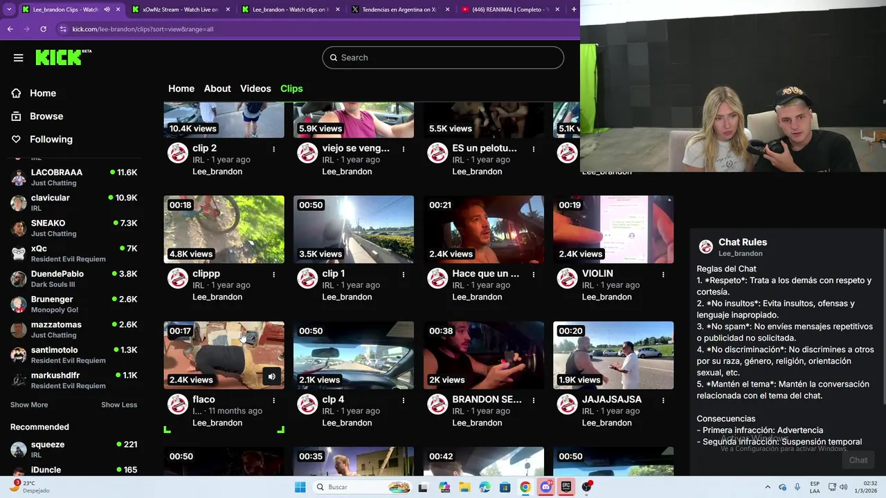Open the 'flaco' clip title

click(204, 399)
